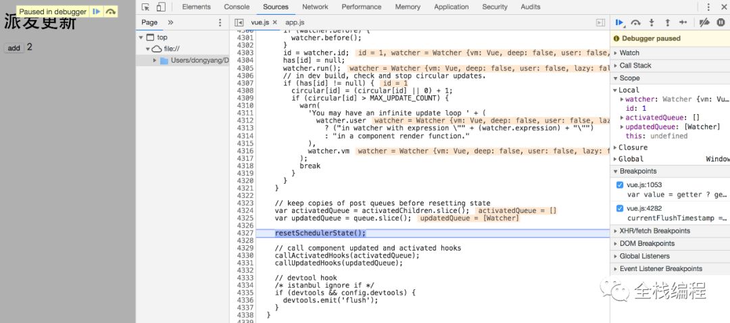This screenshot has width=730, height=323.
Task: Toggle pause on exceptions
Action: pyautogui.click(x=721, y=22)
